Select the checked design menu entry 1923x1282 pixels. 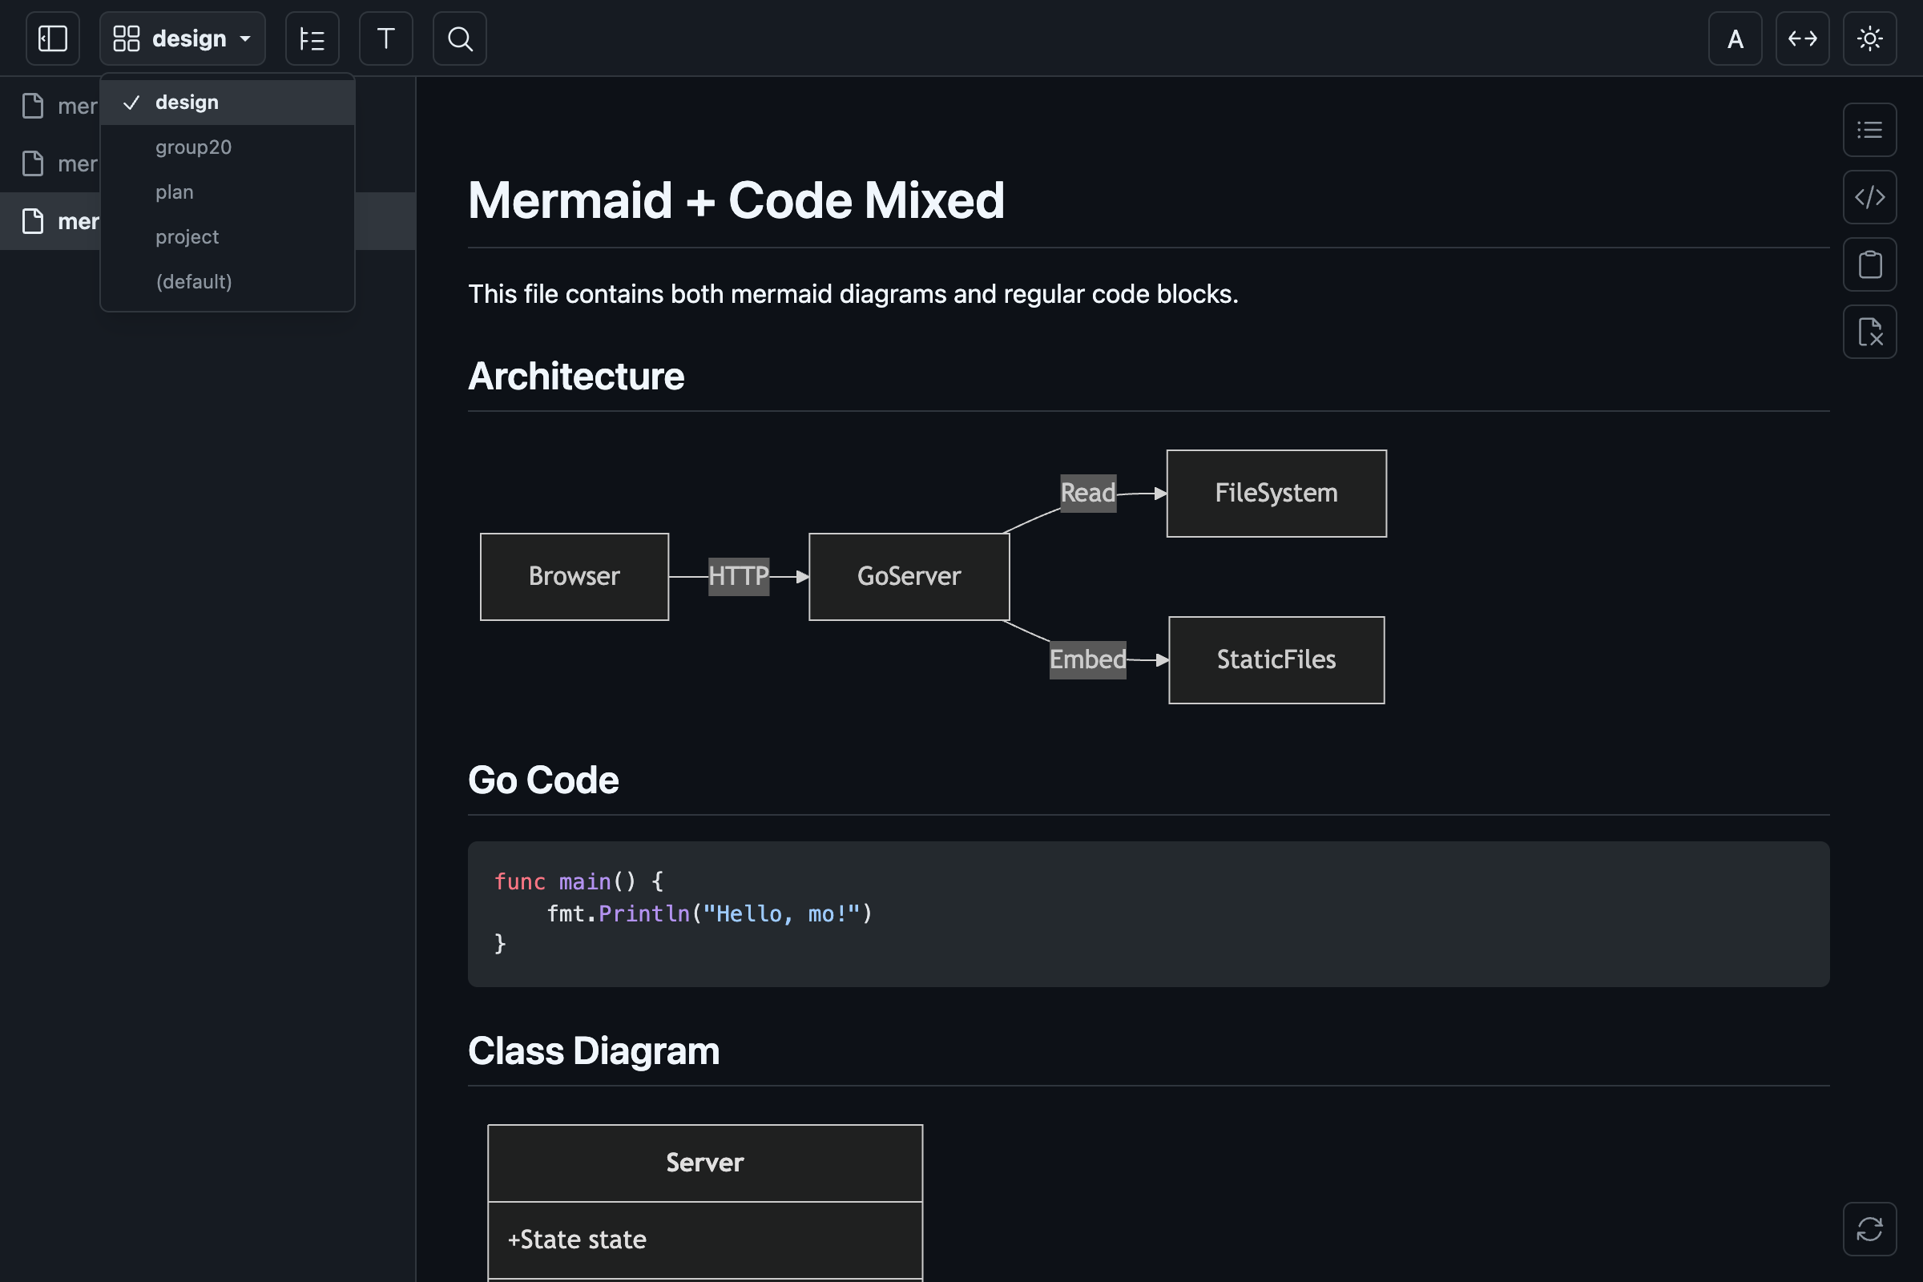pyautogui.click(x=228, y=103)
